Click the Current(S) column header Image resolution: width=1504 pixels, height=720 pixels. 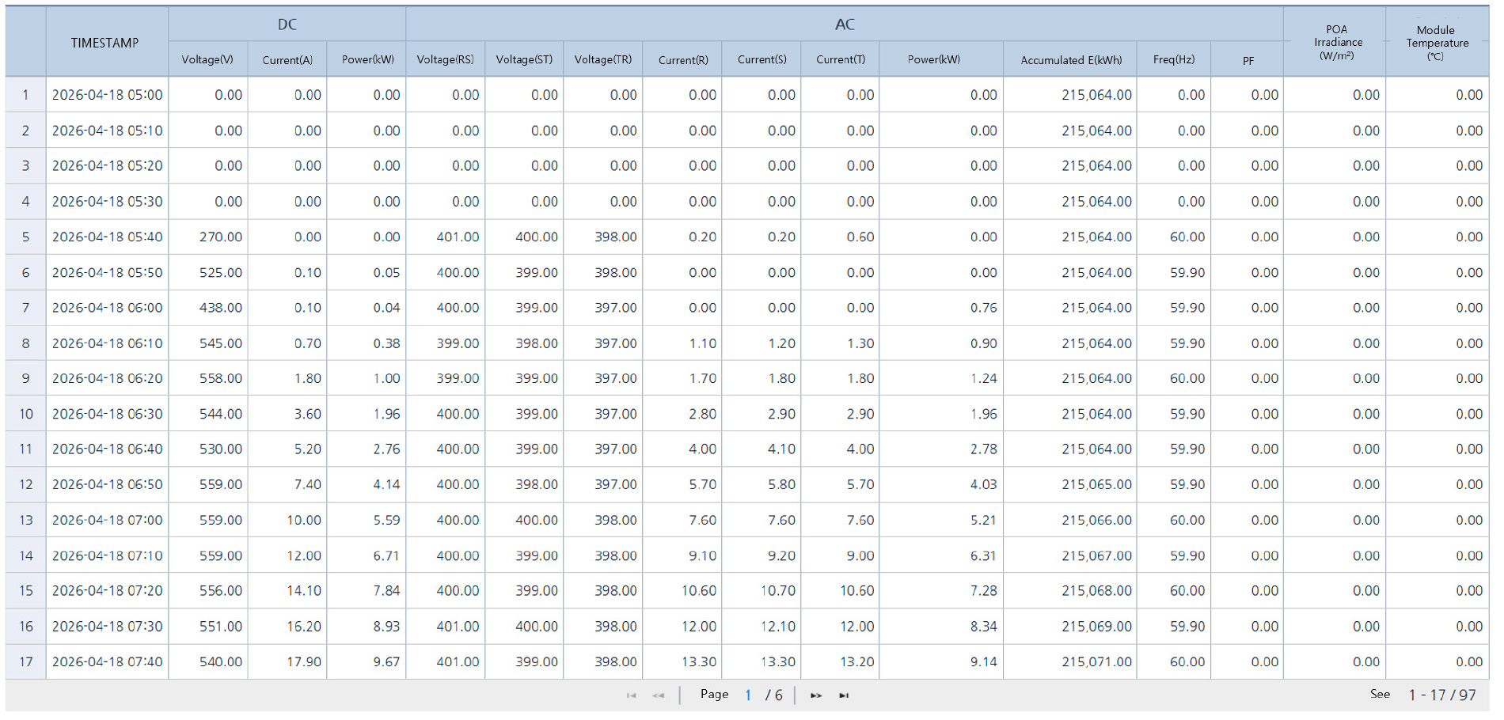click(x=761, y=59)
